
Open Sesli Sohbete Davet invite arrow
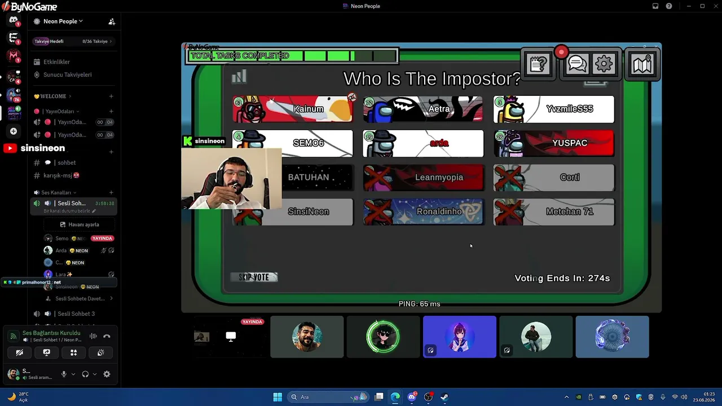point(111,299)
